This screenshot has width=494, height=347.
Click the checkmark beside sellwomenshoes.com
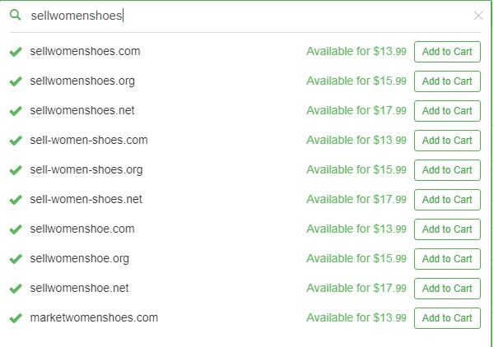tap(16, 52)
